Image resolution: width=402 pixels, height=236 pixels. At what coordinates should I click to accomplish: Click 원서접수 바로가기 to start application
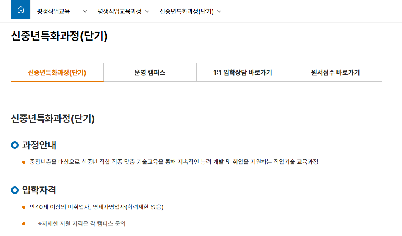(x=336, y=72)
